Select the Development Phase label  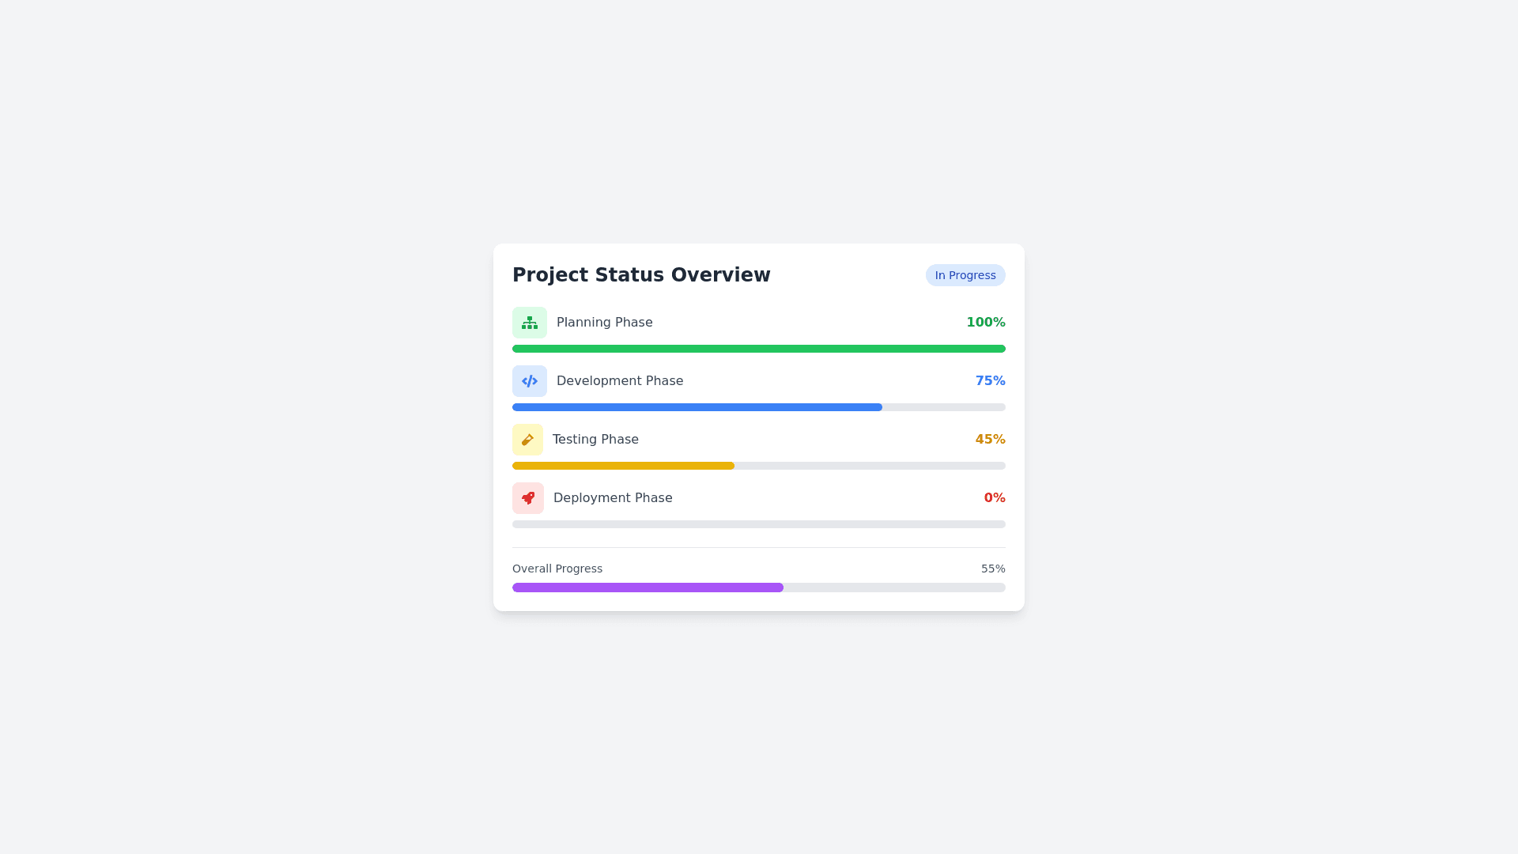[x=620, y=381]
